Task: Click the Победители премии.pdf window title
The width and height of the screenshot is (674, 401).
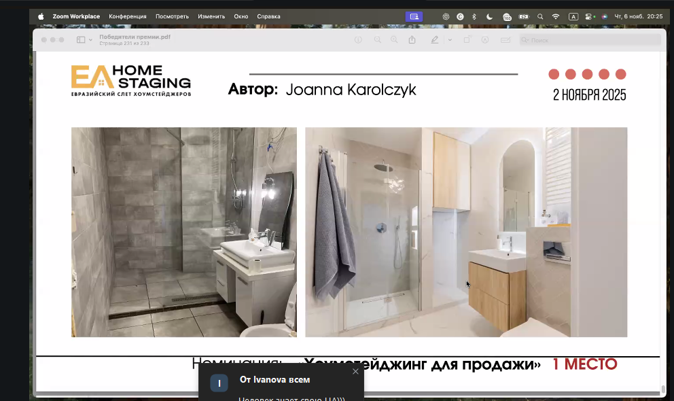Action: (135, 37)
